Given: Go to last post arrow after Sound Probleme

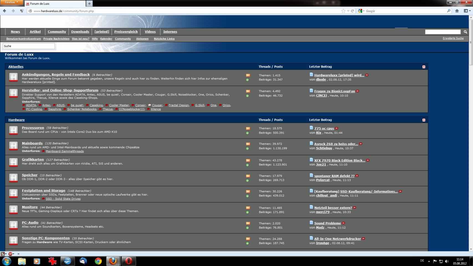Looking at the screenshot, I should tap(344, 223).
